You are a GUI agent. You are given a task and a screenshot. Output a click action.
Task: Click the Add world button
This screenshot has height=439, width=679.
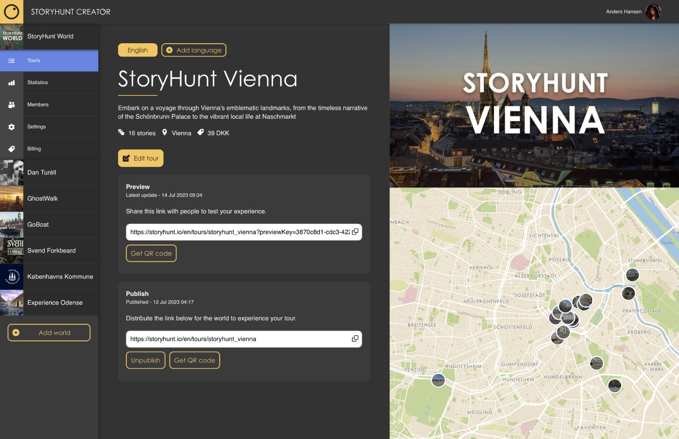click(x=49, y=332)
